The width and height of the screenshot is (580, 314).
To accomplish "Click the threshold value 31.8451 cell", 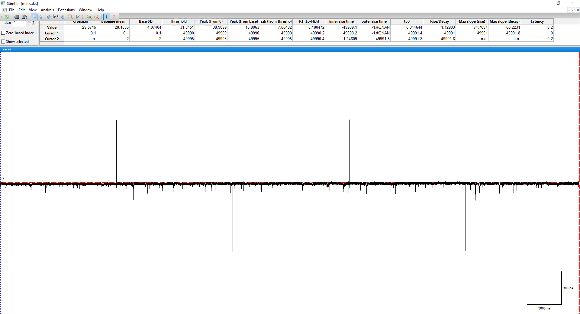I will point(178,27).
